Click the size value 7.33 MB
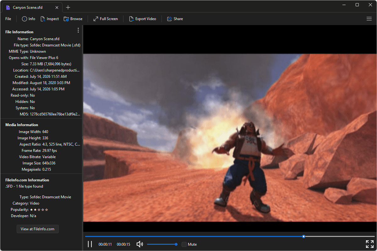The image size is (377, 251). (51, 64)
